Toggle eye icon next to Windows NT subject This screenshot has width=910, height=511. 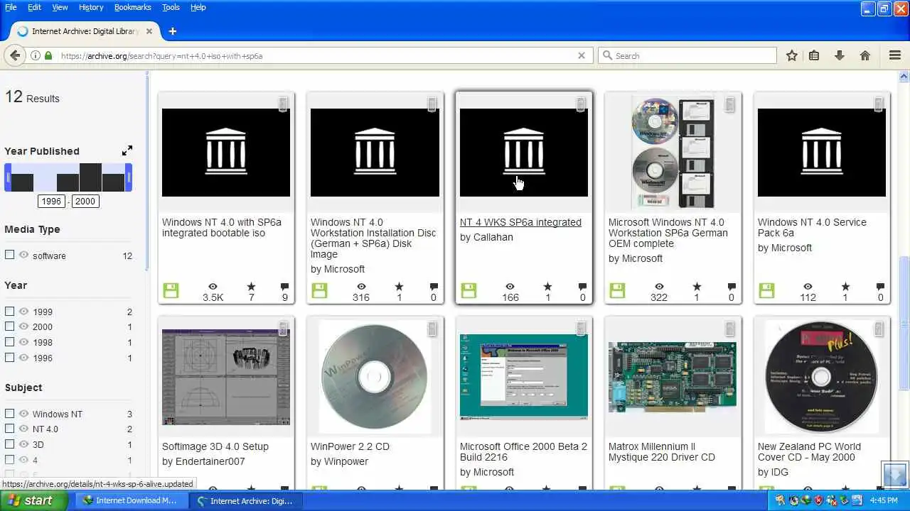pyautogui.click(x=24, y=413)
